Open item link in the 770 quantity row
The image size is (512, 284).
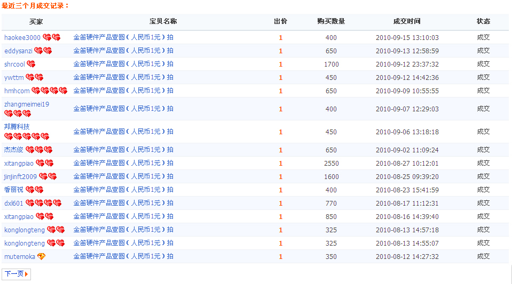pos(123,203)
